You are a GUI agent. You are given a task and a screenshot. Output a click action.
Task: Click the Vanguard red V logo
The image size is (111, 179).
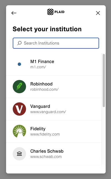click(x=19, y=109)
